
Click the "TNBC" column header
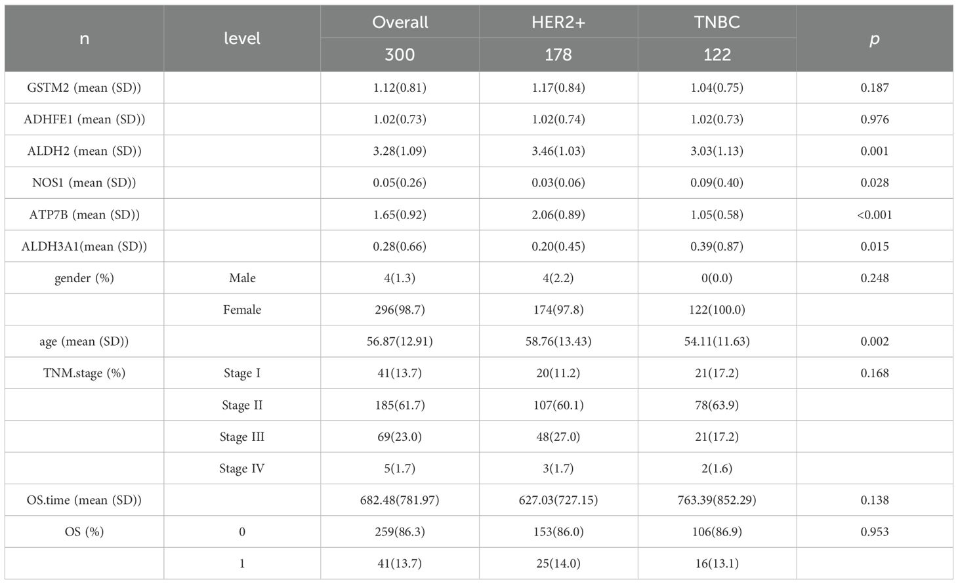(717, 22)
